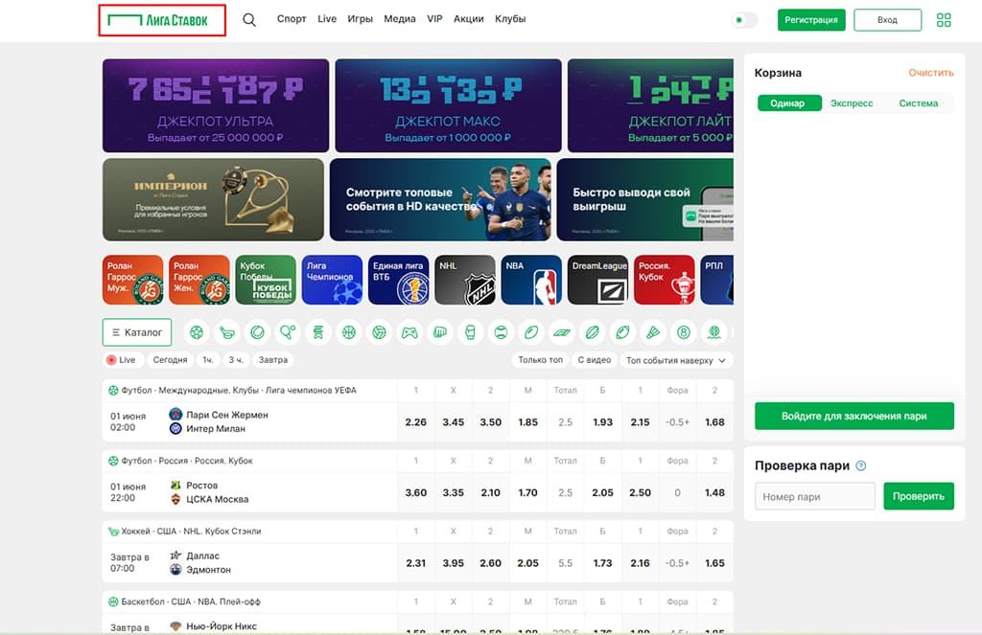Toggle the Сегодня time filter
This screenshot has width=982, height=635.
tap(170, 360)
